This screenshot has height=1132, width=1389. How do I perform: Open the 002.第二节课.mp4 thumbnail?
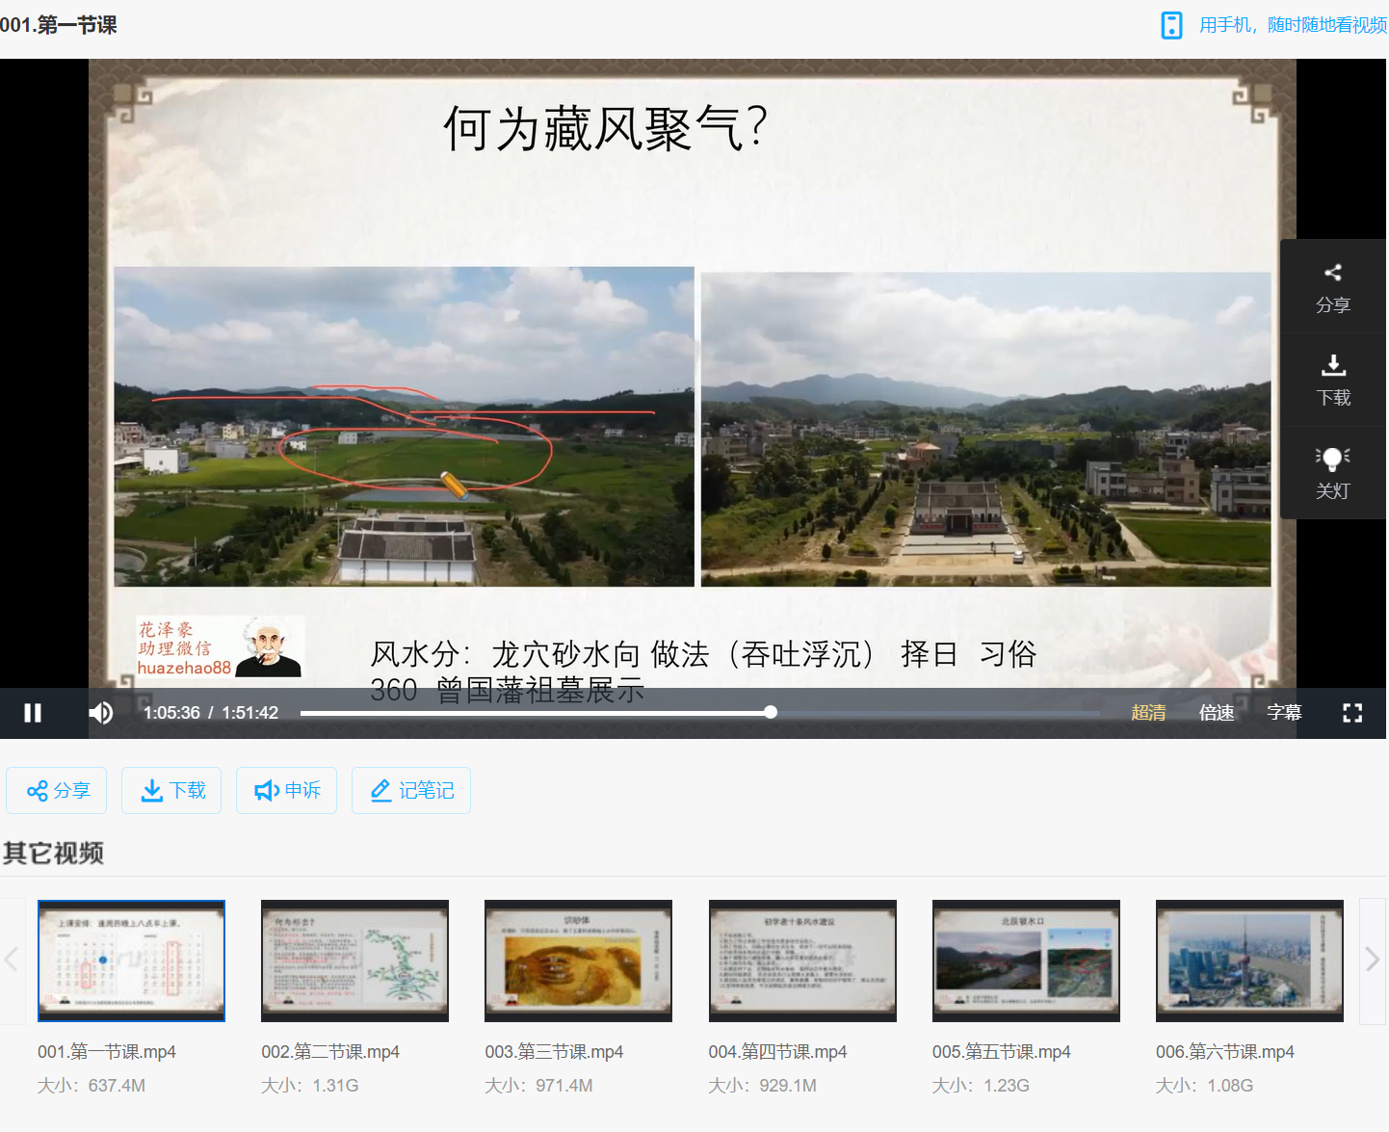click(354, 961)
